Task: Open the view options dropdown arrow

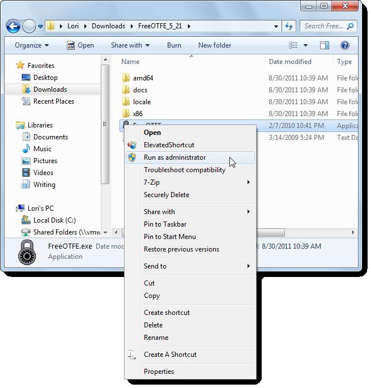Action: click(x=305, y=45)
